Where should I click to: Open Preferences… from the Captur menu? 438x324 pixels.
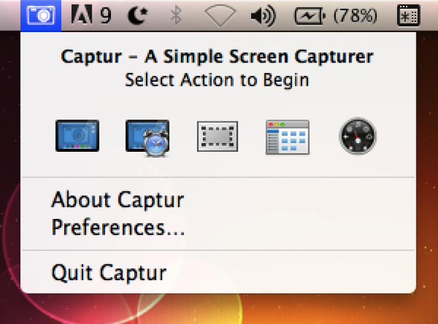[x=118, y=227]
